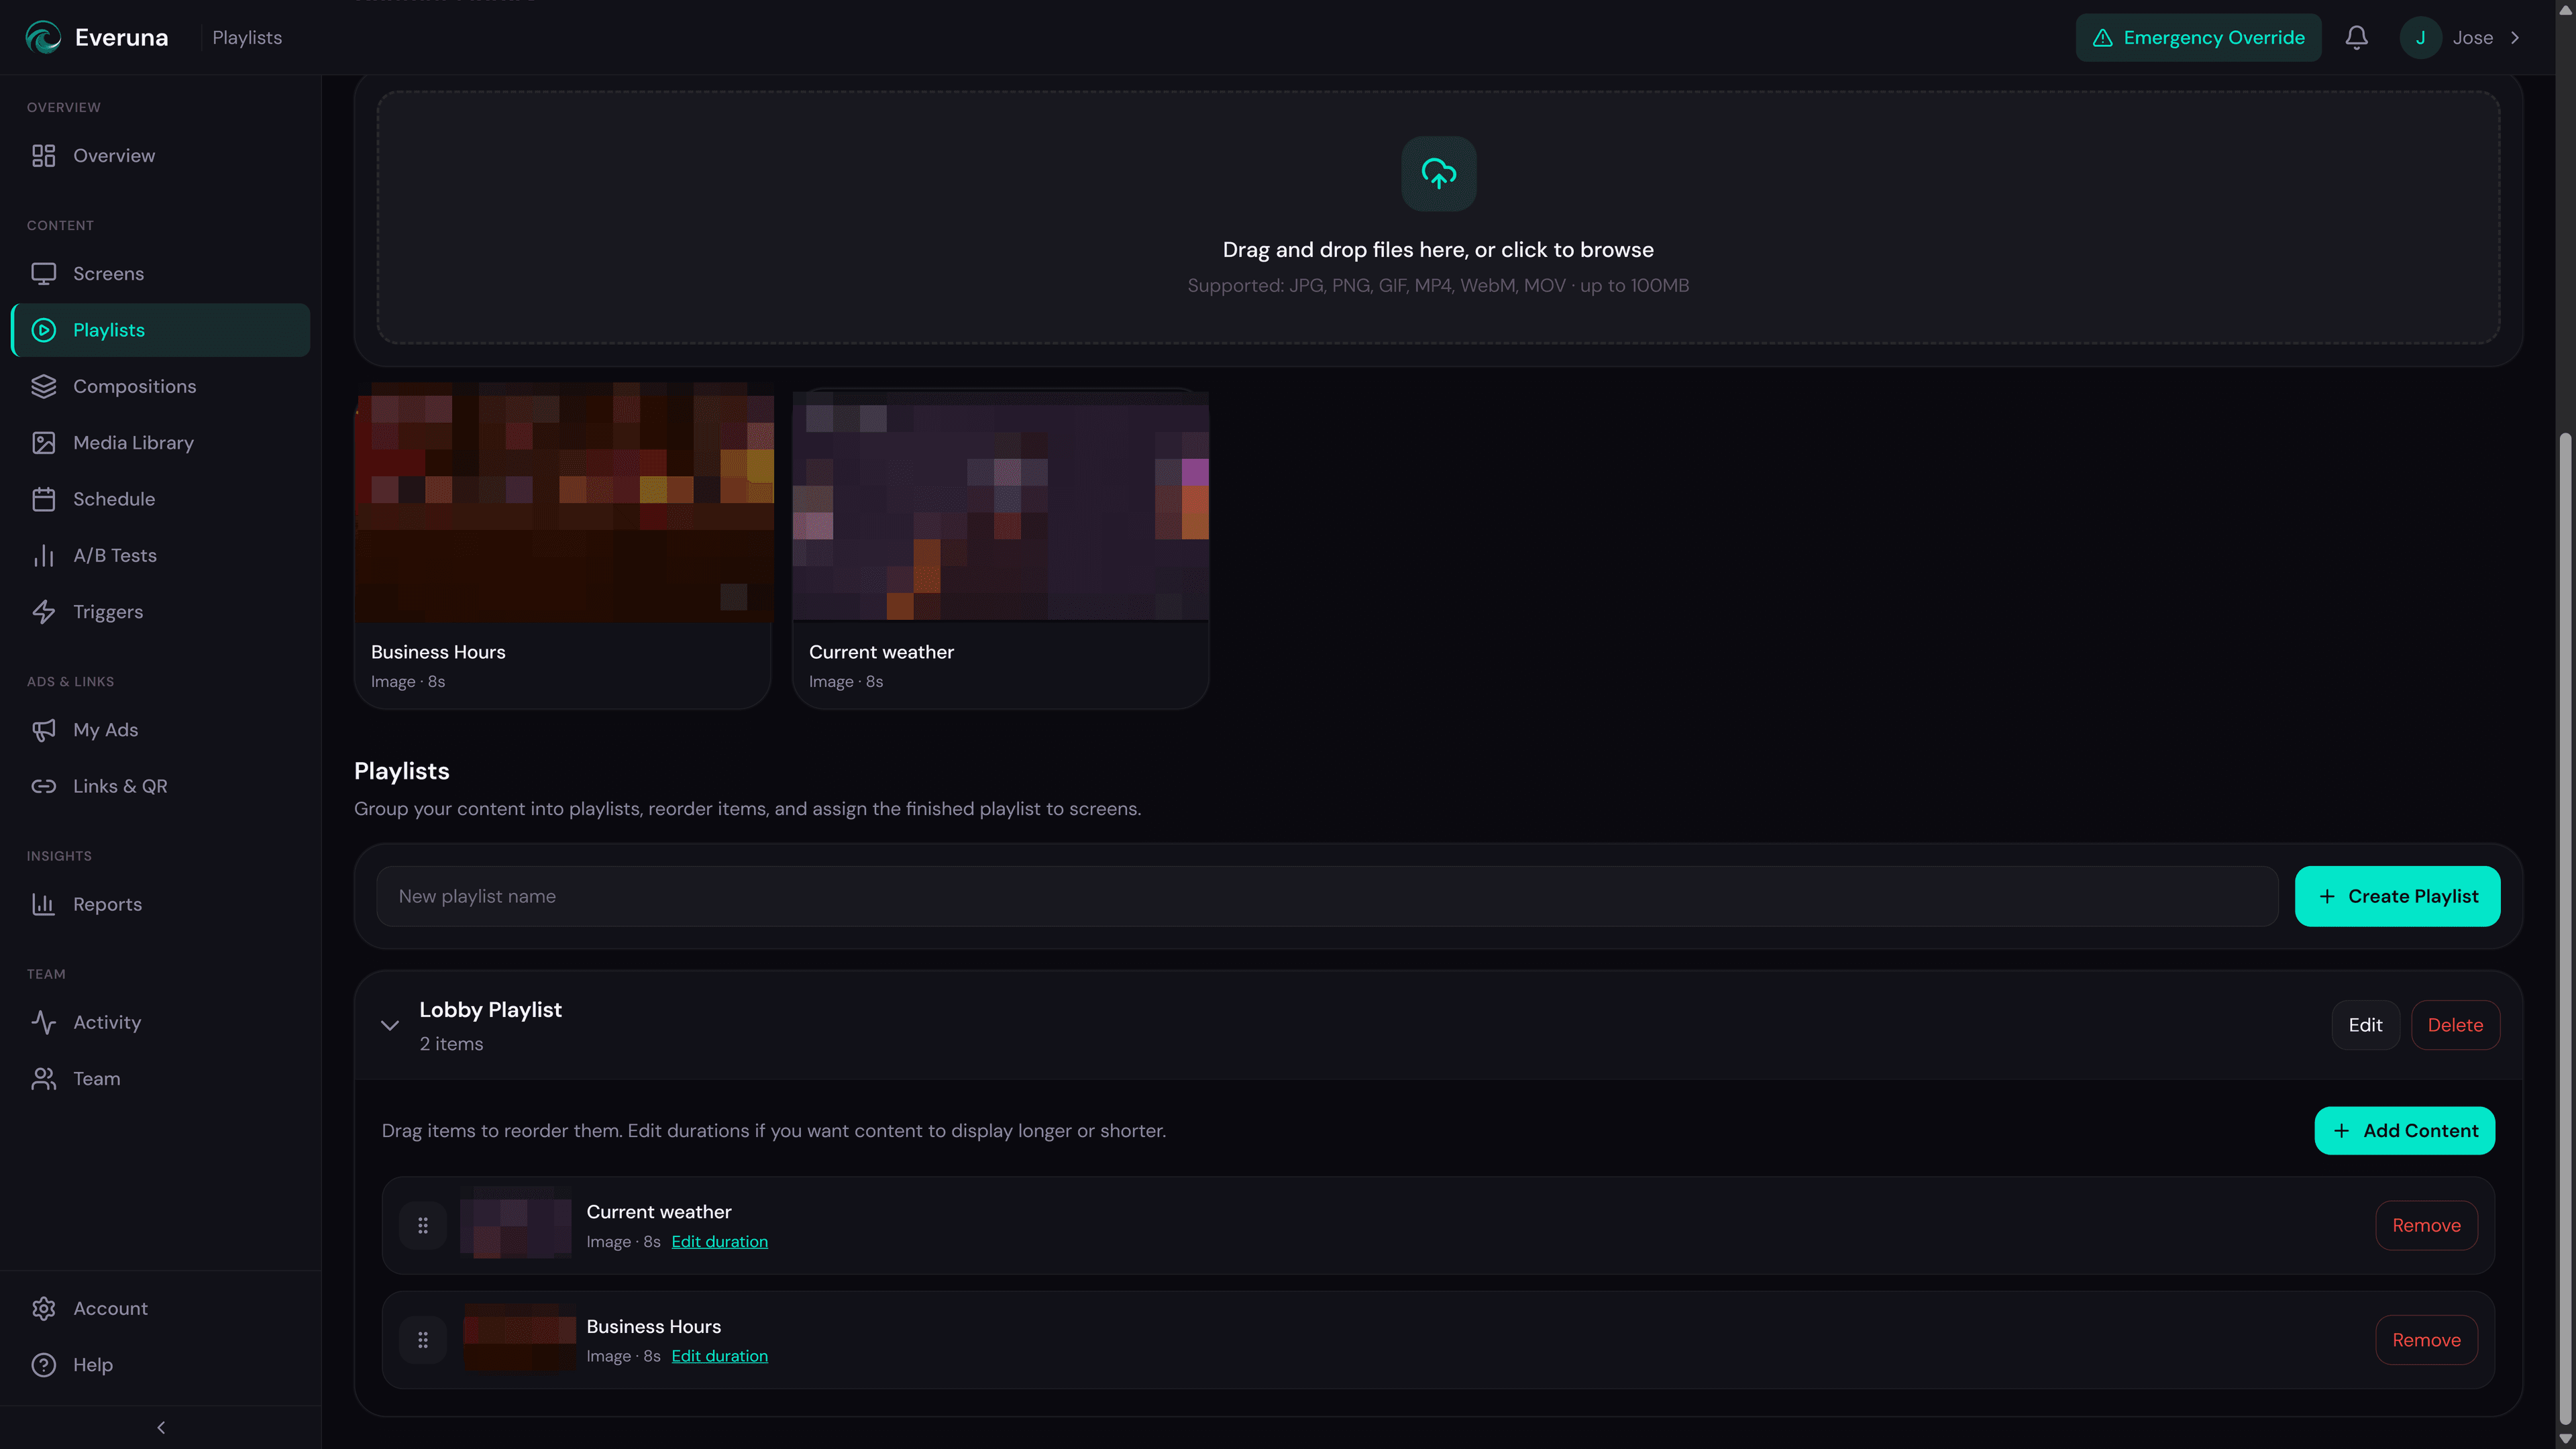Select Playlists in the top navigation

pos(247,37)
